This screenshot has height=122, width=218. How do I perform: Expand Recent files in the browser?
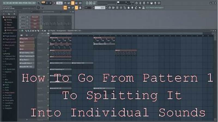click(8, 33)
